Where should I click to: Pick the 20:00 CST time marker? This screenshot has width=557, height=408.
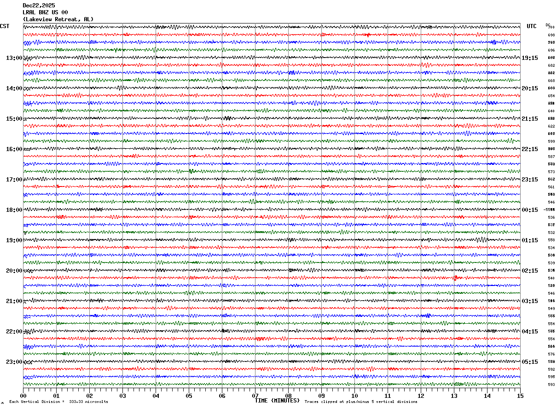(x=14, y=271)
